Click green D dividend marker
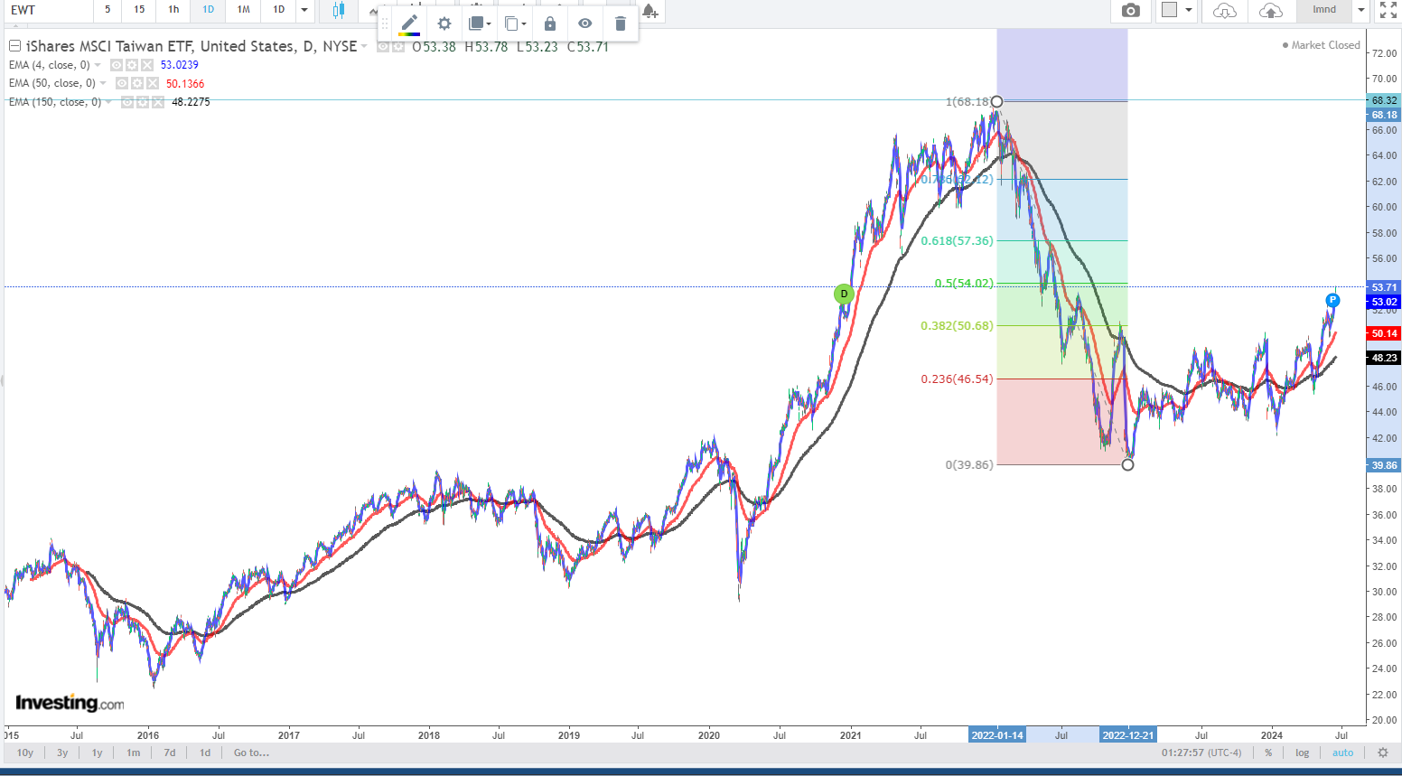 pos(844,294)
